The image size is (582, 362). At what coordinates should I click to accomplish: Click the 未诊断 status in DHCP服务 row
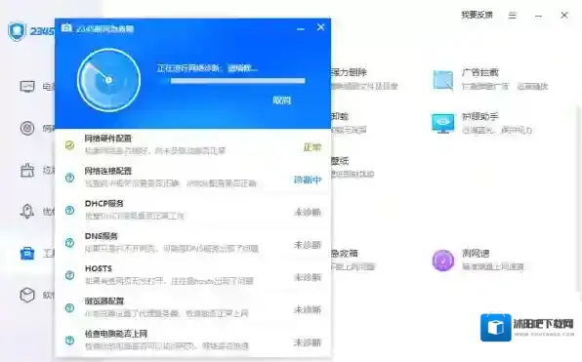(x=308, y=213)
